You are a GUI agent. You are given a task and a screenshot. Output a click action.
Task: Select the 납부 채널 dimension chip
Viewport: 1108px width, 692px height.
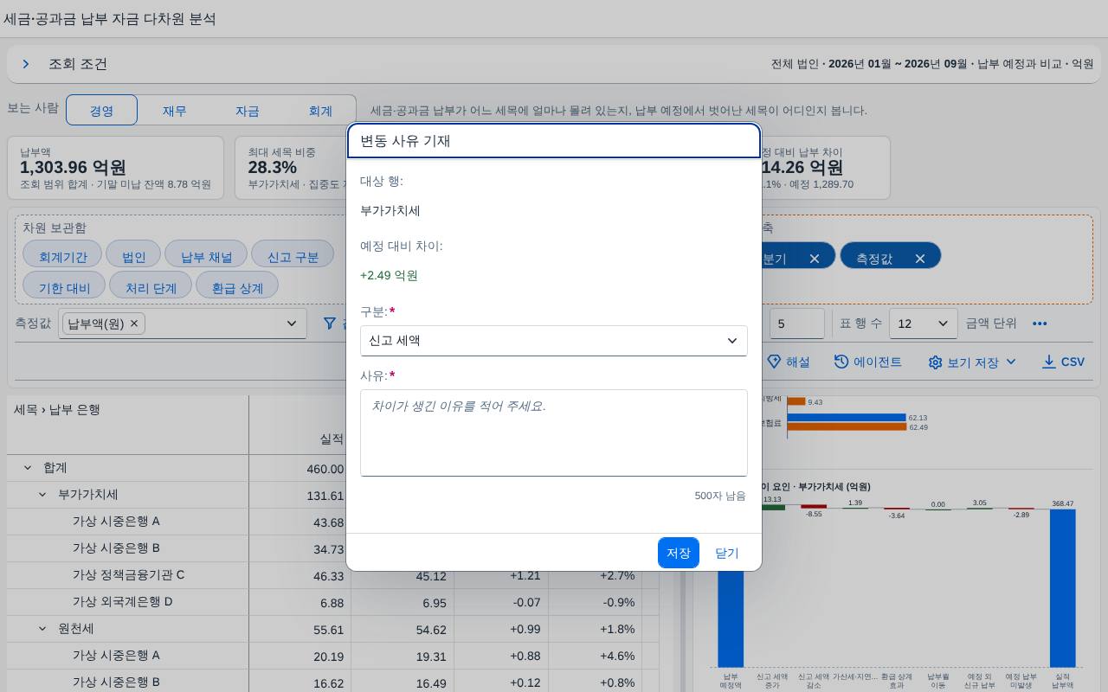(x=206, y=256)
